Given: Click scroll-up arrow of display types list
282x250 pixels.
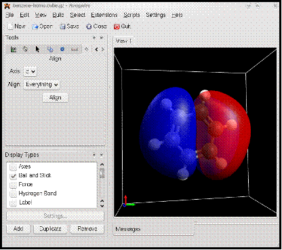Looking at the screenshot, I should [x=102, y=164].
